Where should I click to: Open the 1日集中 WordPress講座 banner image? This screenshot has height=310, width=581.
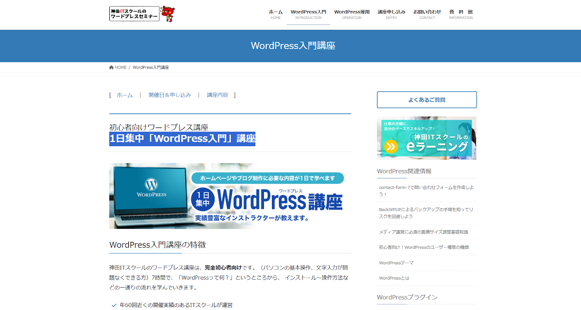pyautogui.click(x=230, y=196)
